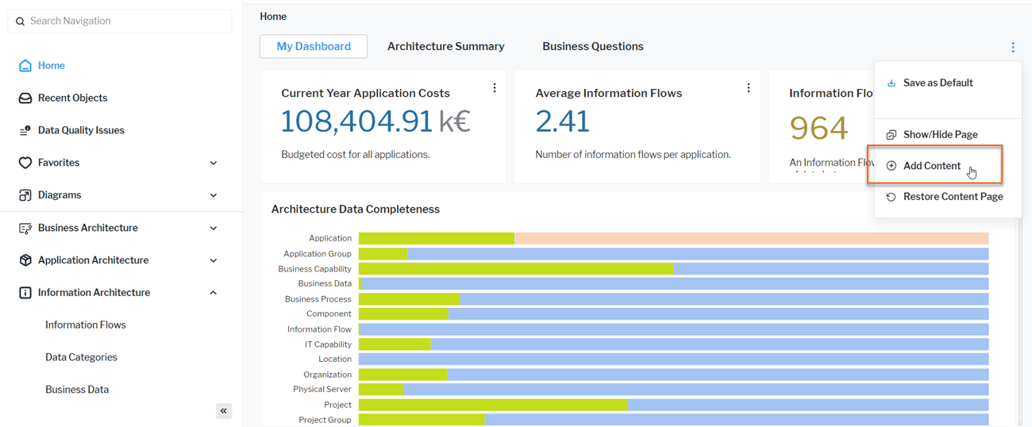
Task: Click the Favorites heart icon
Action: [25, 163]
